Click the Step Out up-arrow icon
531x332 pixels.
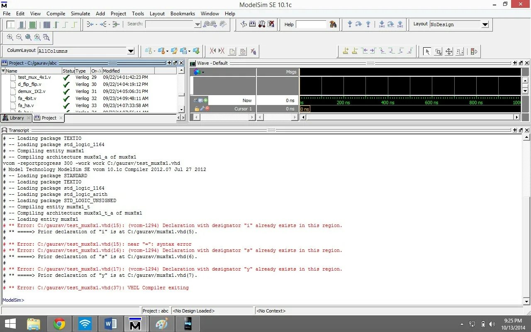(368, 24)
